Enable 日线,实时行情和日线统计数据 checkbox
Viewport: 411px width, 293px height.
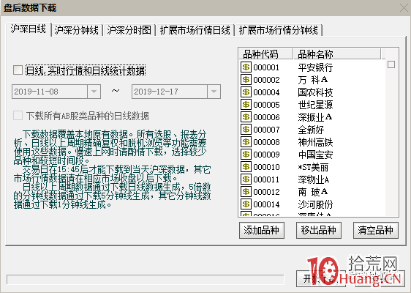[18, 70]
